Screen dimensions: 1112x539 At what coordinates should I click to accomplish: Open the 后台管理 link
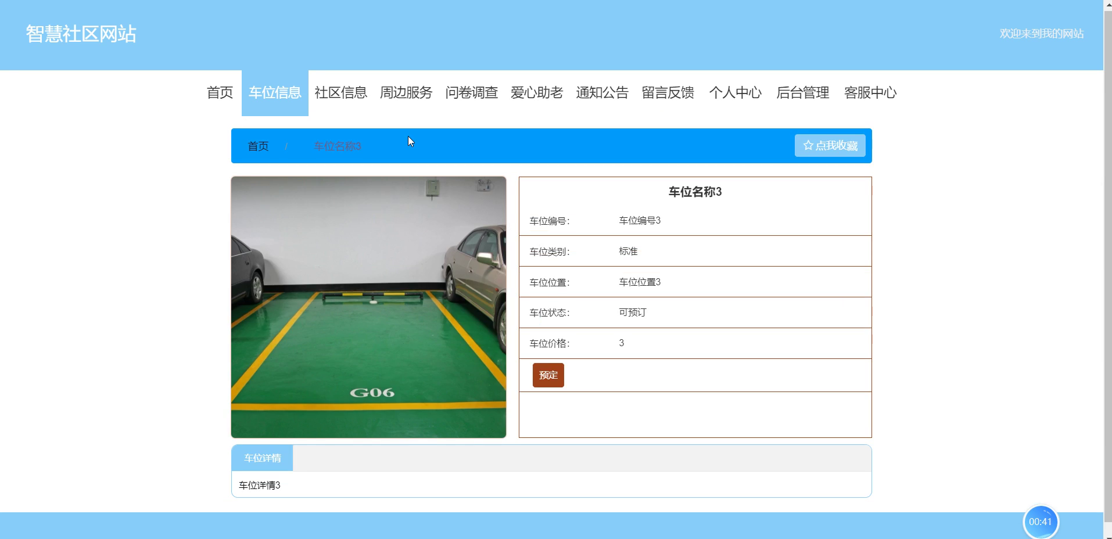[x=803, y=93]
